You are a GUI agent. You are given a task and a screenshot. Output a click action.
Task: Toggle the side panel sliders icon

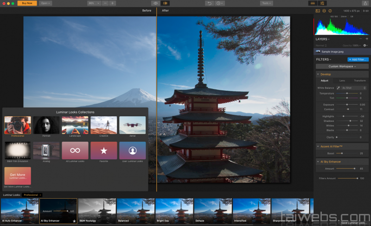(x=322, y=3)
